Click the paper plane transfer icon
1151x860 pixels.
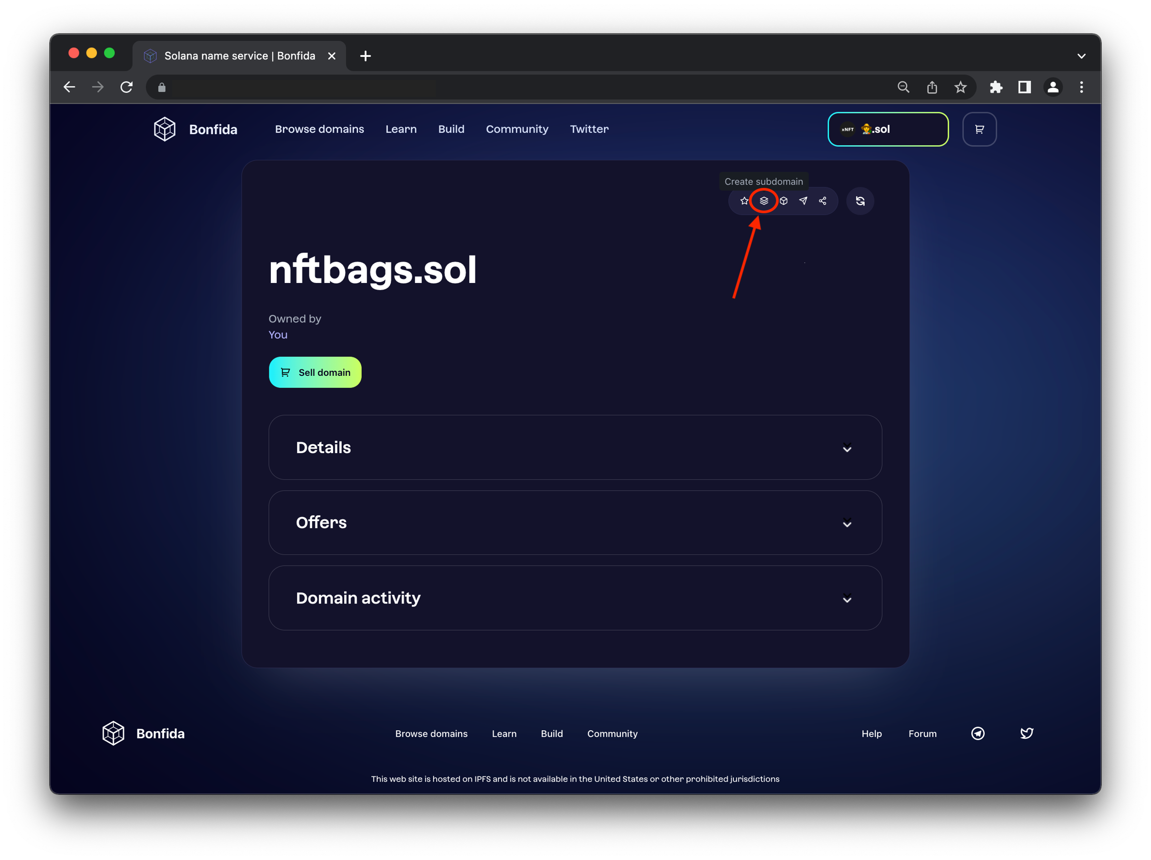point(803,201)
